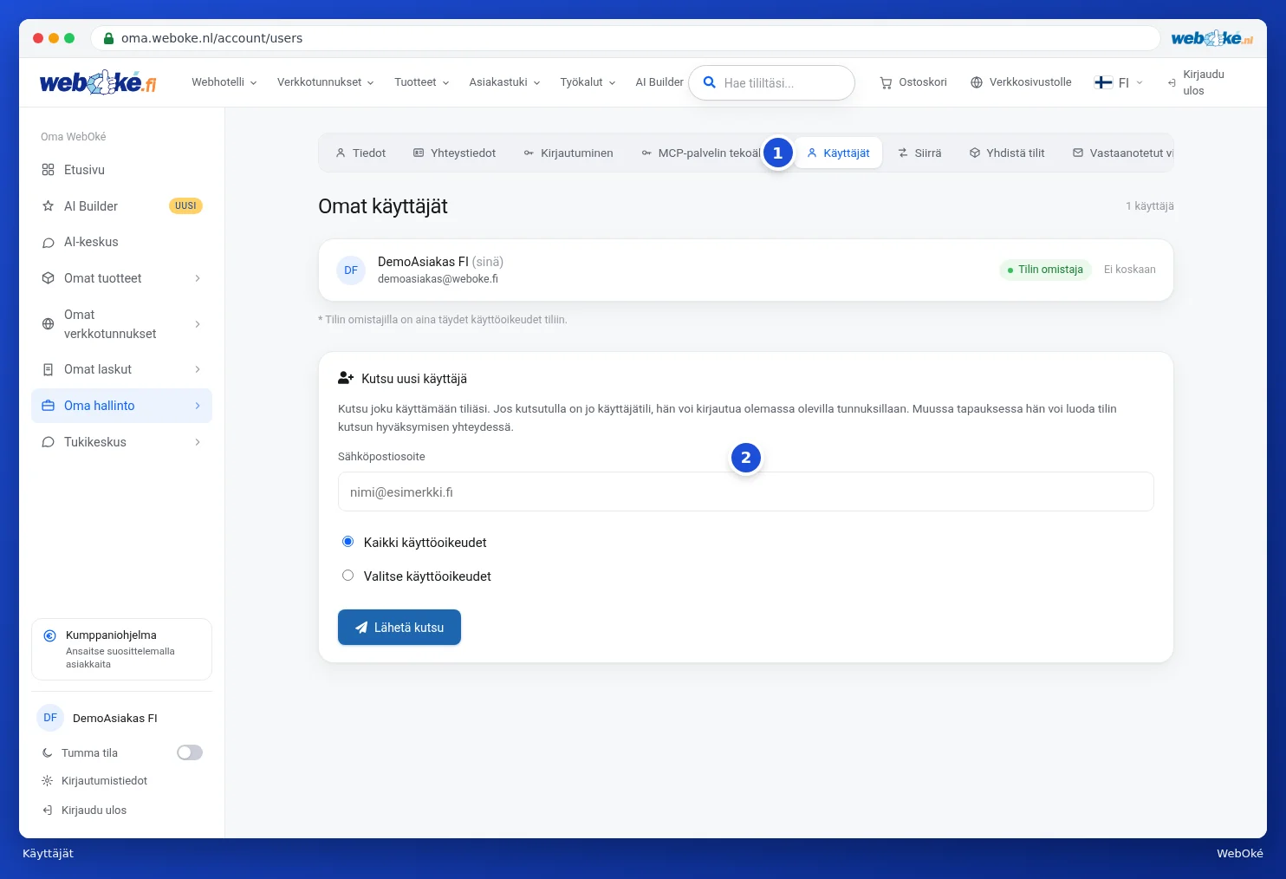1286x879 pixels.
Task: Click the sidebar Kirjaudu ulos exit icon
Action: [48, 811]
